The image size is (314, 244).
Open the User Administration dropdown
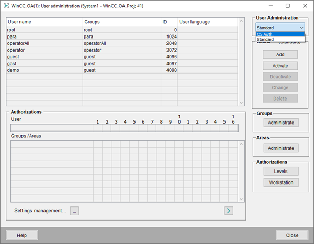280,27
